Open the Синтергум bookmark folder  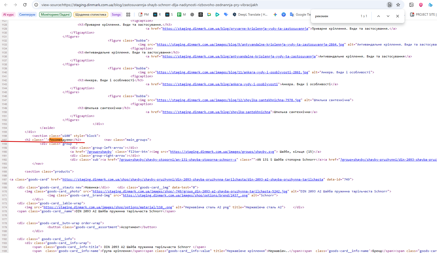tap(27, 15)
